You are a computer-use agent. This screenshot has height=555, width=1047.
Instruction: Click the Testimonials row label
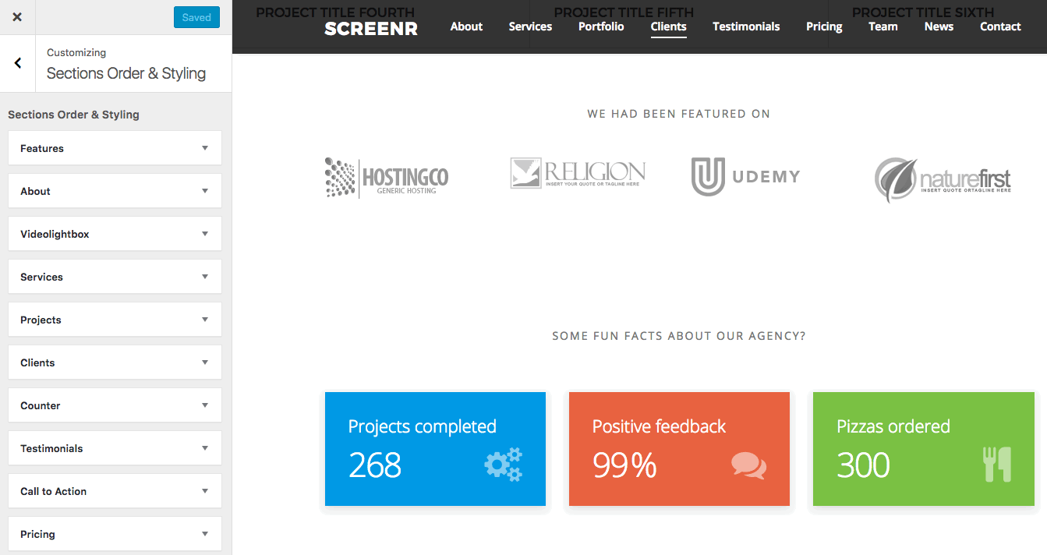[x=51, y=448]
